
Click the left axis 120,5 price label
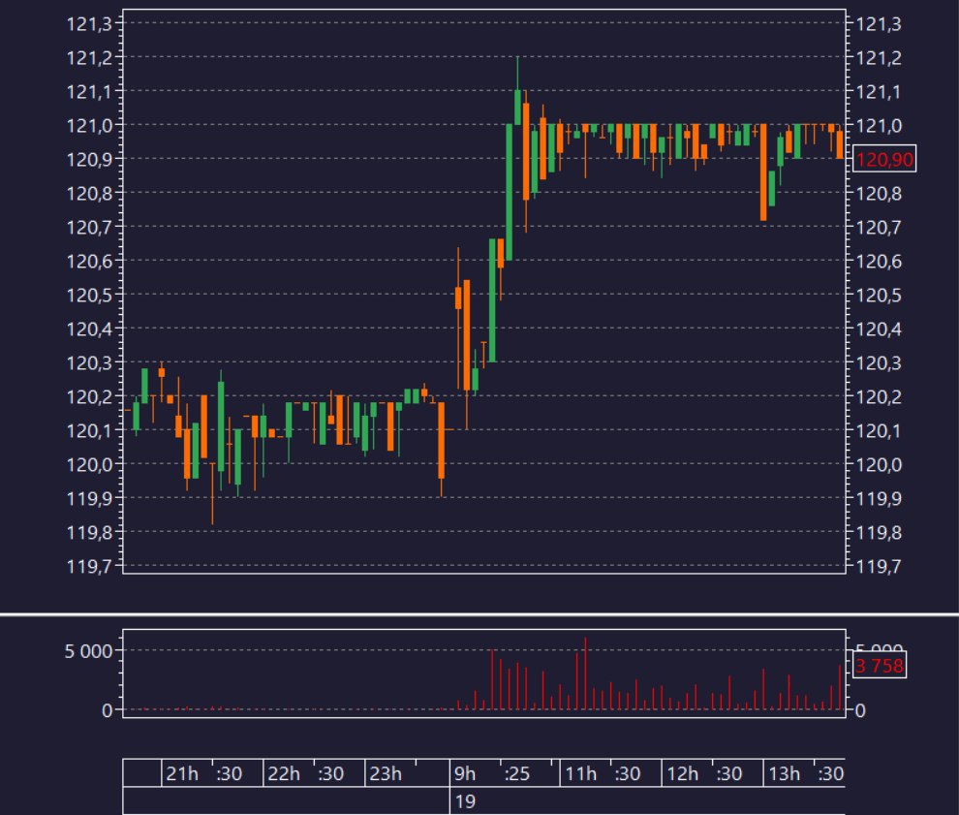pos(89,295)
